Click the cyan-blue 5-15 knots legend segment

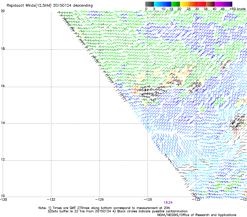coord(163,4)
